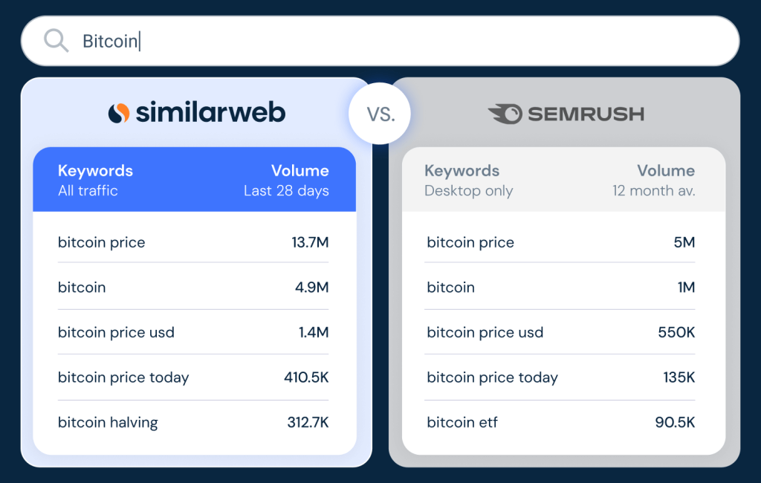Viewport: 761px width, 483px height.
Task: Click the 13.7M volume value
Action: pyautogui.click(x=310, y=242)
